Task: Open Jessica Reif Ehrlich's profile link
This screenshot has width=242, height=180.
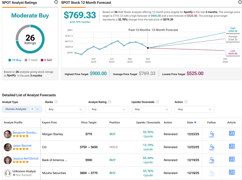Action: click(x=26, y=158)
